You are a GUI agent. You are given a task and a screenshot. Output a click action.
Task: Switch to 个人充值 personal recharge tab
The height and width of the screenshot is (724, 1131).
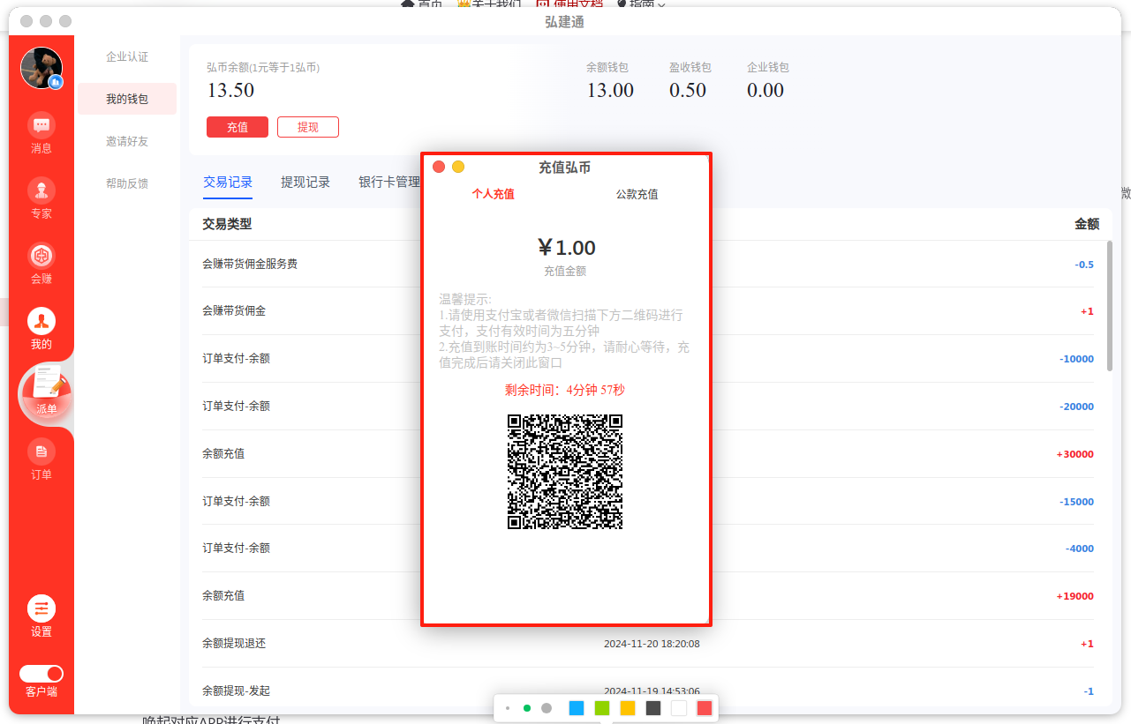click(x=493, y=194)
